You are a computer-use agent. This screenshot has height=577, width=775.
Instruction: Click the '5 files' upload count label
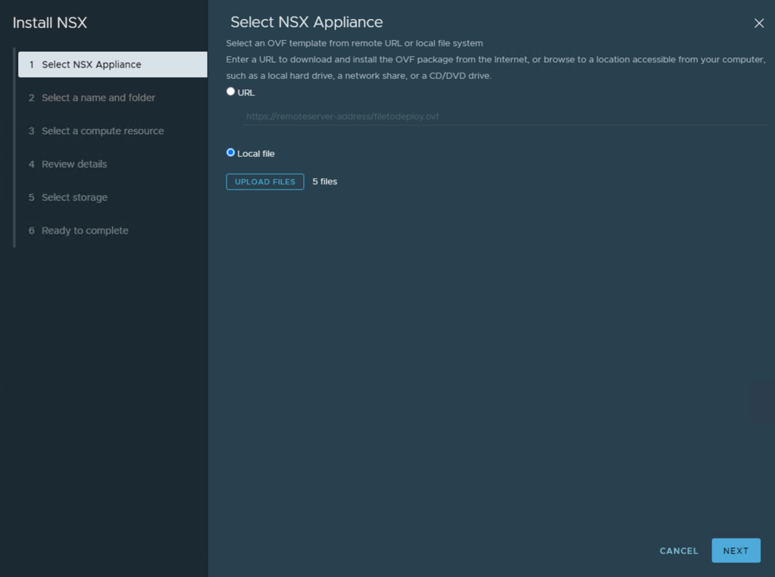324,182
